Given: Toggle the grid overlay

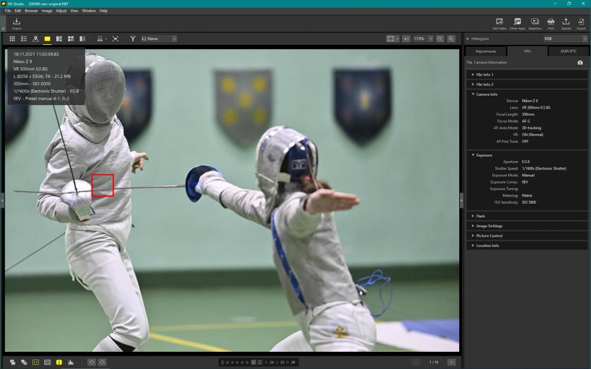Looking at the screenshot, I should coord(47,363).
